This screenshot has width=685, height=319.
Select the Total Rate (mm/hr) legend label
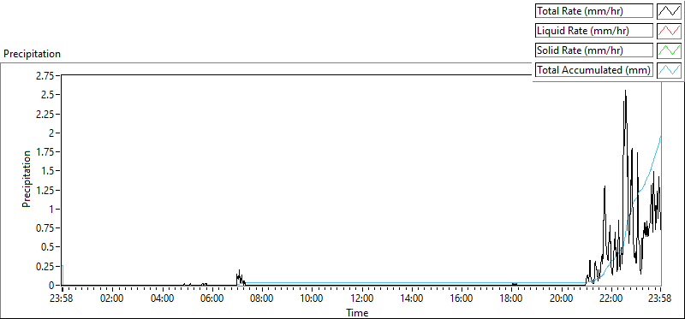tap(594, 11)
